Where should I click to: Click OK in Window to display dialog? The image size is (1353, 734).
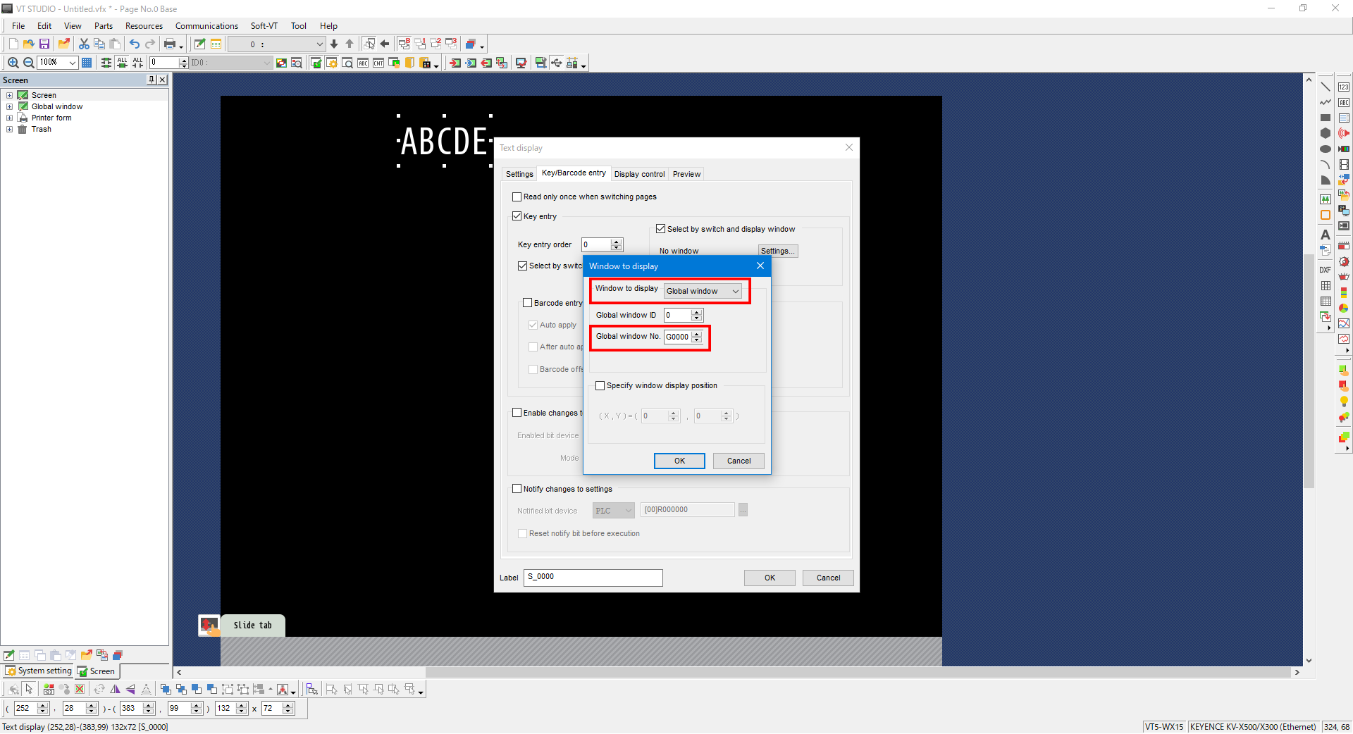click(679, 461)
